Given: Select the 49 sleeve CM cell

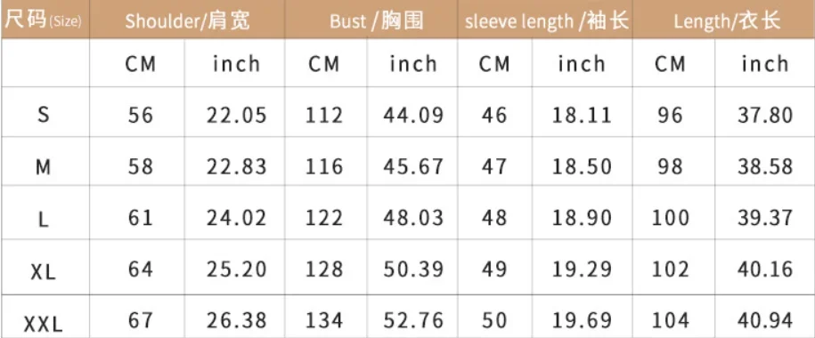Looking at the screenshot, I should click(x=493, y=269).
